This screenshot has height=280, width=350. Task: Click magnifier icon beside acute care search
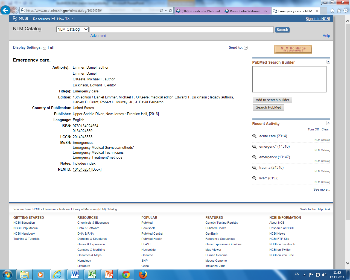[254, 136]
